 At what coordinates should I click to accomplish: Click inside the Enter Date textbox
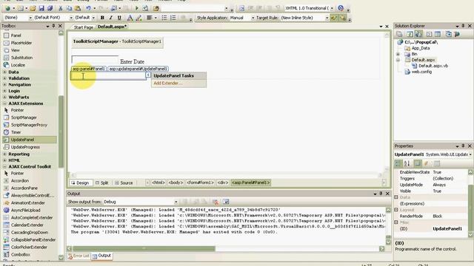point(95,60)
